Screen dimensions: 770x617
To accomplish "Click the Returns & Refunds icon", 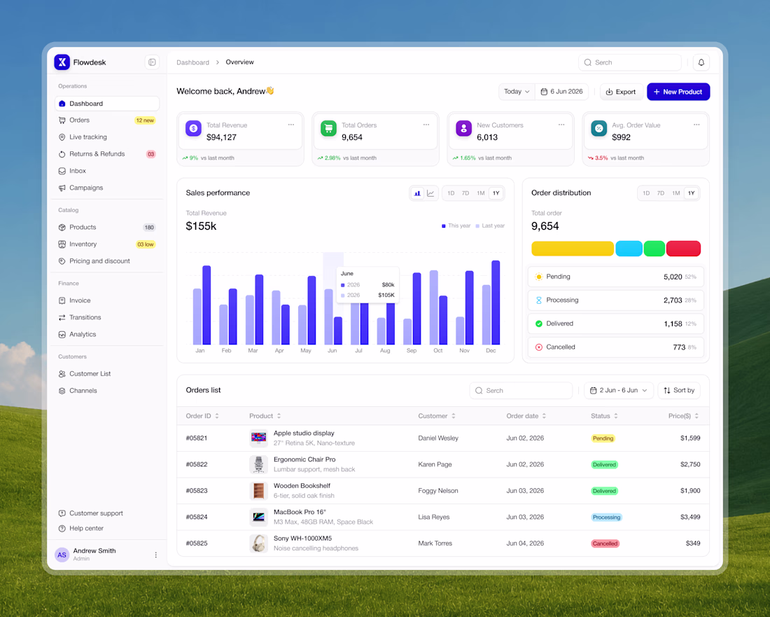I will click(x=62, y=154).
